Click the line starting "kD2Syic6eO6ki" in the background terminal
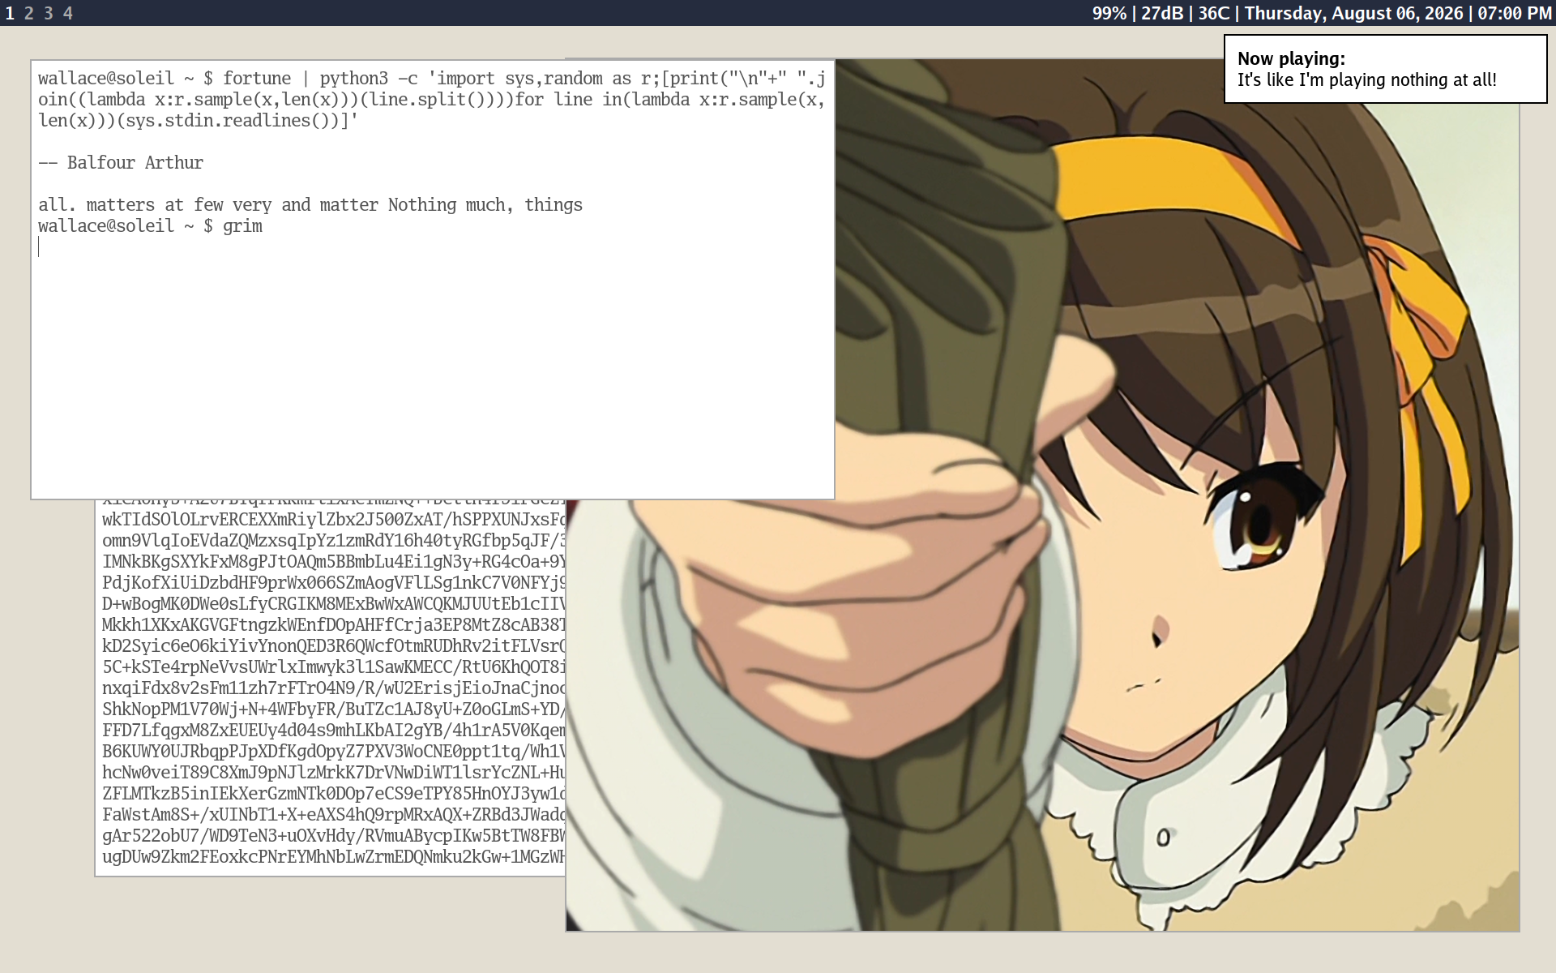 click(x=334, y=645)
